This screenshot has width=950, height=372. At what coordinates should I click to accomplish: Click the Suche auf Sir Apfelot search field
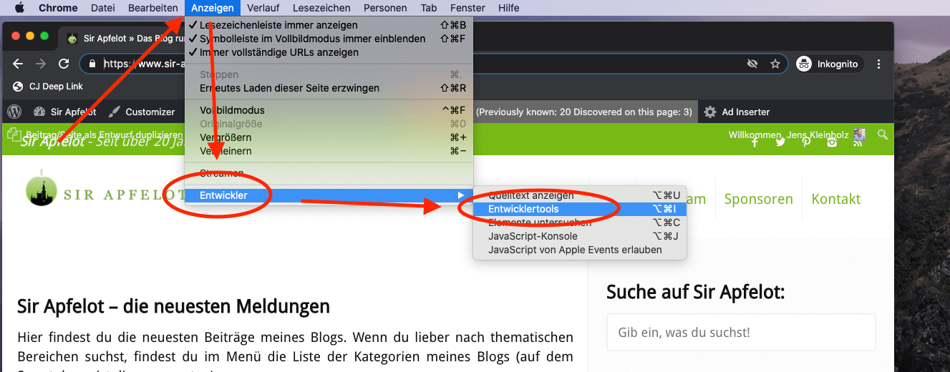pyautogui.click(x=741, y=333)
